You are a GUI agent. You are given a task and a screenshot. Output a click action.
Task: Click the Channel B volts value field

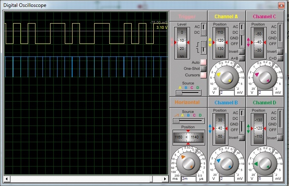[227, 179]
